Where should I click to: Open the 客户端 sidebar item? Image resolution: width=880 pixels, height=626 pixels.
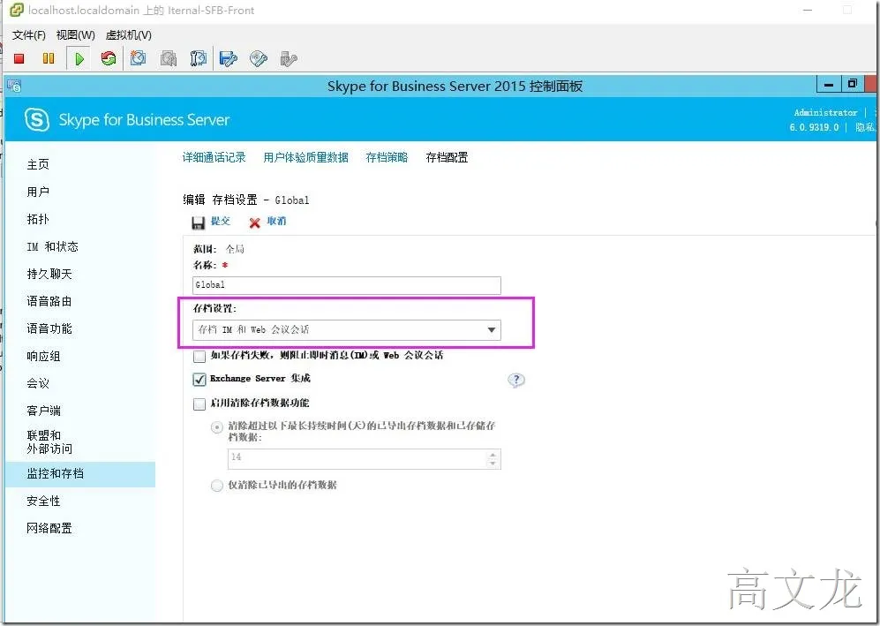pos(43,411)
